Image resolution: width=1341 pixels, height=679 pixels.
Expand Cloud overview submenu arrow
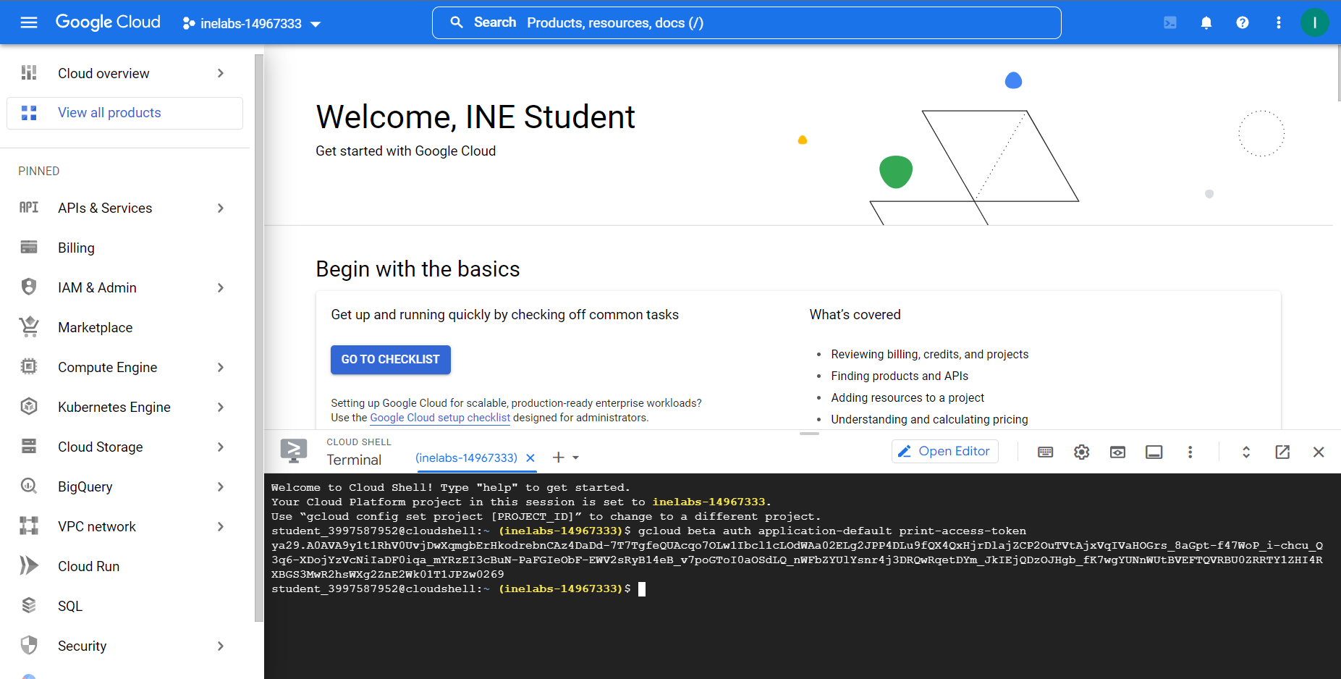tap(221, 73)
